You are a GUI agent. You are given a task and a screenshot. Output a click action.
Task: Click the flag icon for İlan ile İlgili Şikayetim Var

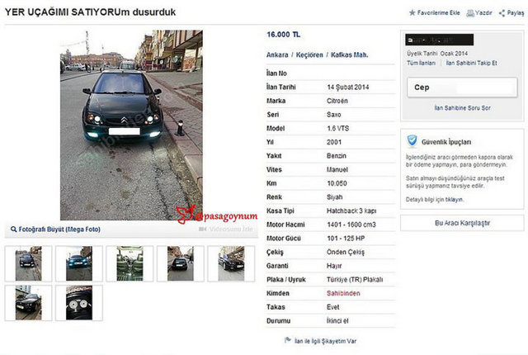click(x=288, y=340)
